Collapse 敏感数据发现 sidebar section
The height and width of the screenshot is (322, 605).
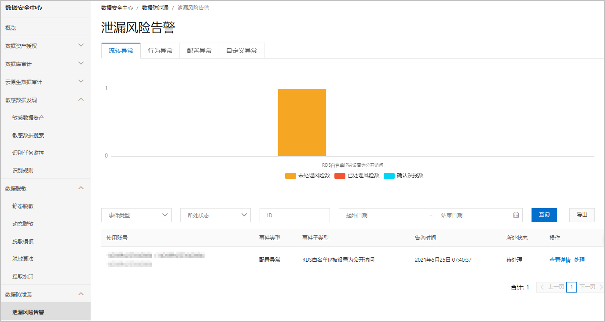pyautogui.click(x=45, y=99)
